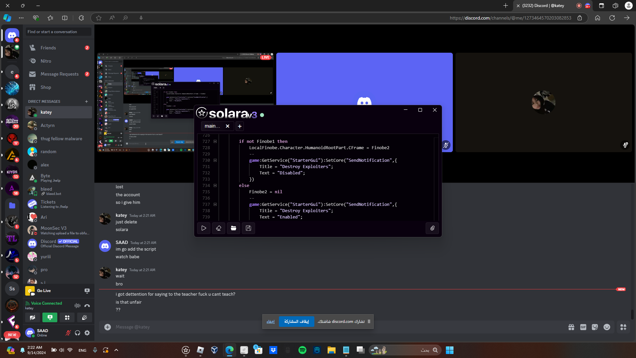Toggle deafen with the headphones icon
The image size is (636, 358).
click(78, 333)
